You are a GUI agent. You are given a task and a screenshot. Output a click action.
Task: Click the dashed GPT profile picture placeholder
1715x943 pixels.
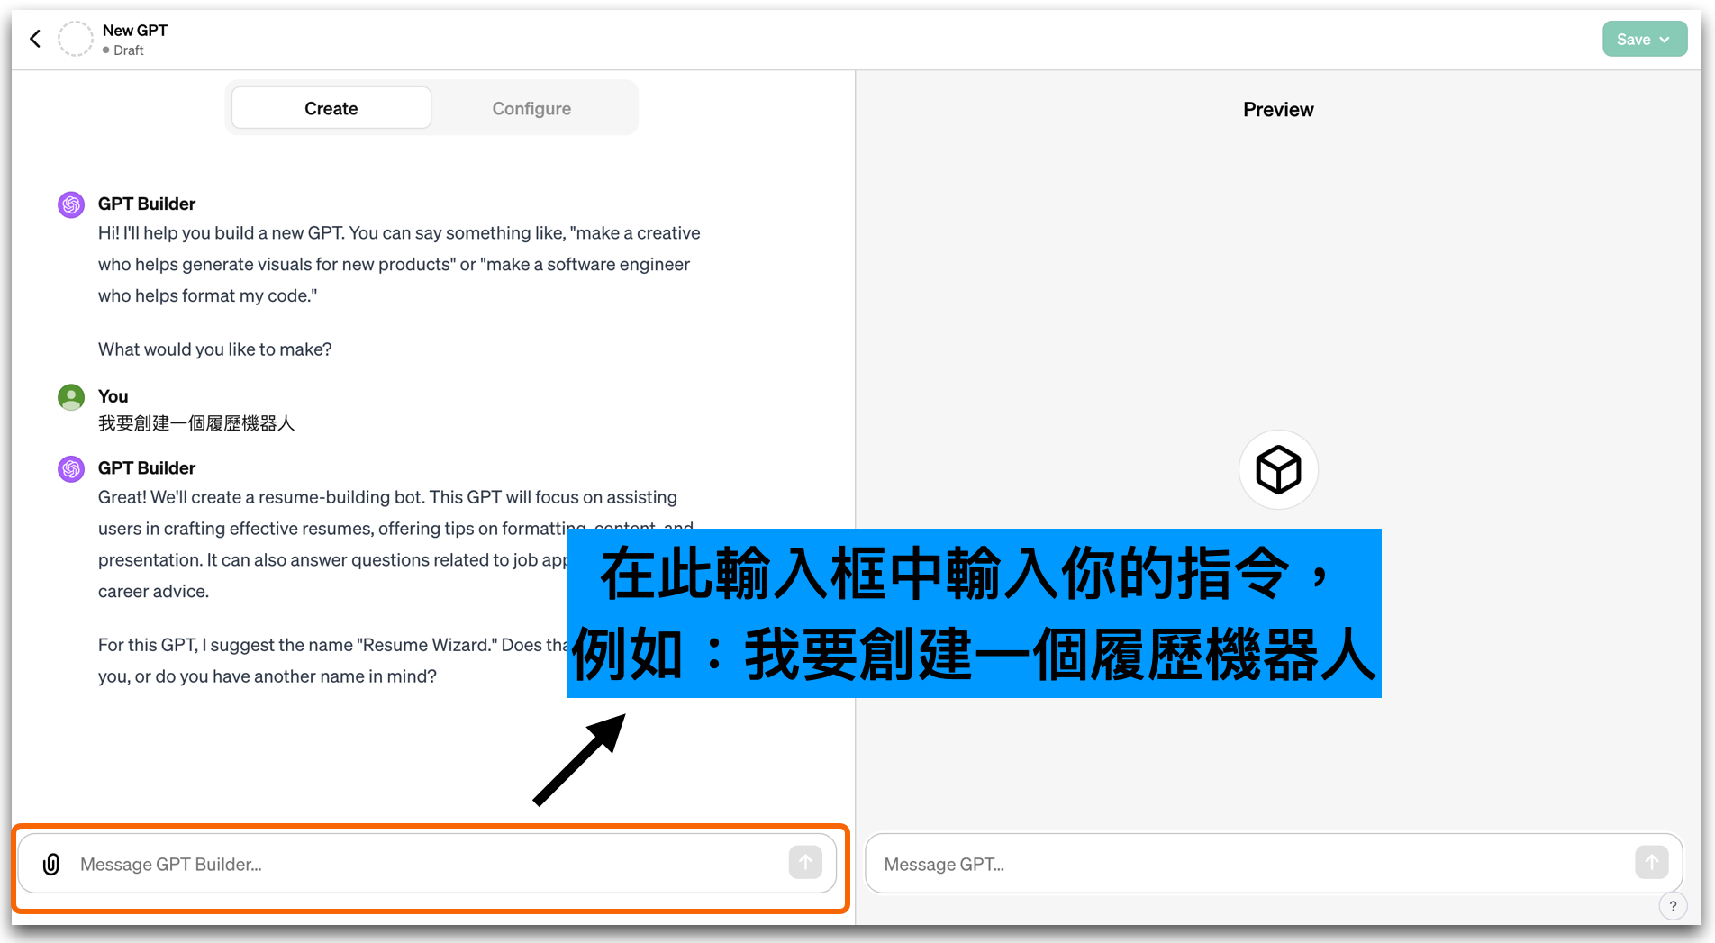tap(76, 39)
